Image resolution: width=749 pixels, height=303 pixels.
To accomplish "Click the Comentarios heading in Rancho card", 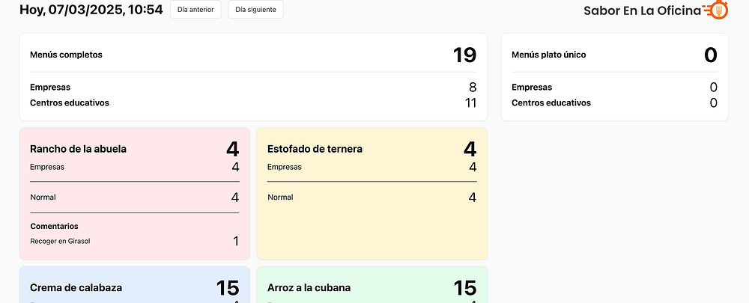I will pos(54,226).
